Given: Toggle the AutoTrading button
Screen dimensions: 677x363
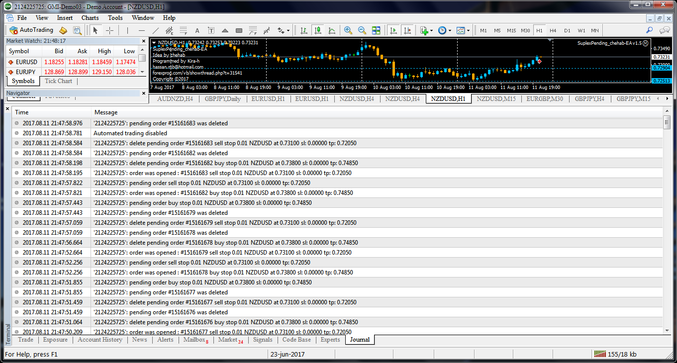Looking at the screenshot, I should point(31,30).
